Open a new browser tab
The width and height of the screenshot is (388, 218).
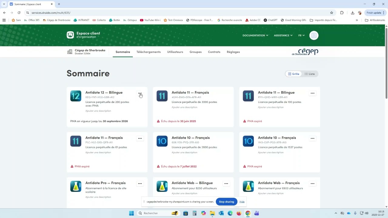click(59, 4)
